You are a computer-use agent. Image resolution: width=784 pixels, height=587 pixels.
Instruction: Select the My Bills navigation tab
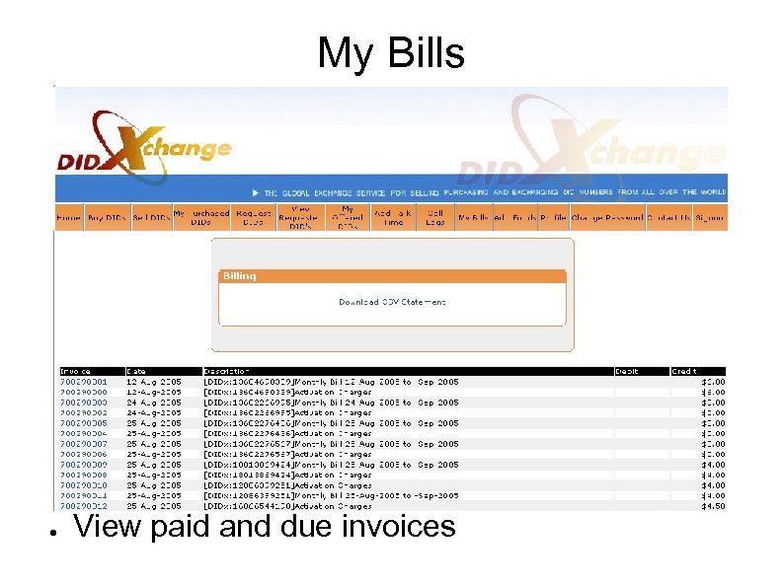point(474,217)
